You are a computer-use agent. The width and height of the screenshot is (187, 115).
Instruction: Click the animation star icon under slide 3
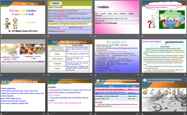tap(95, 36)
